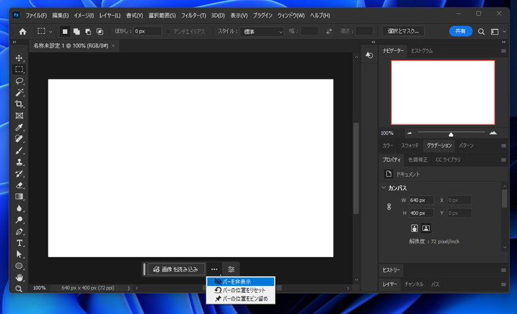
Task: Click the Navigator zoom-out mountain icon
Action: coord(410,133)
